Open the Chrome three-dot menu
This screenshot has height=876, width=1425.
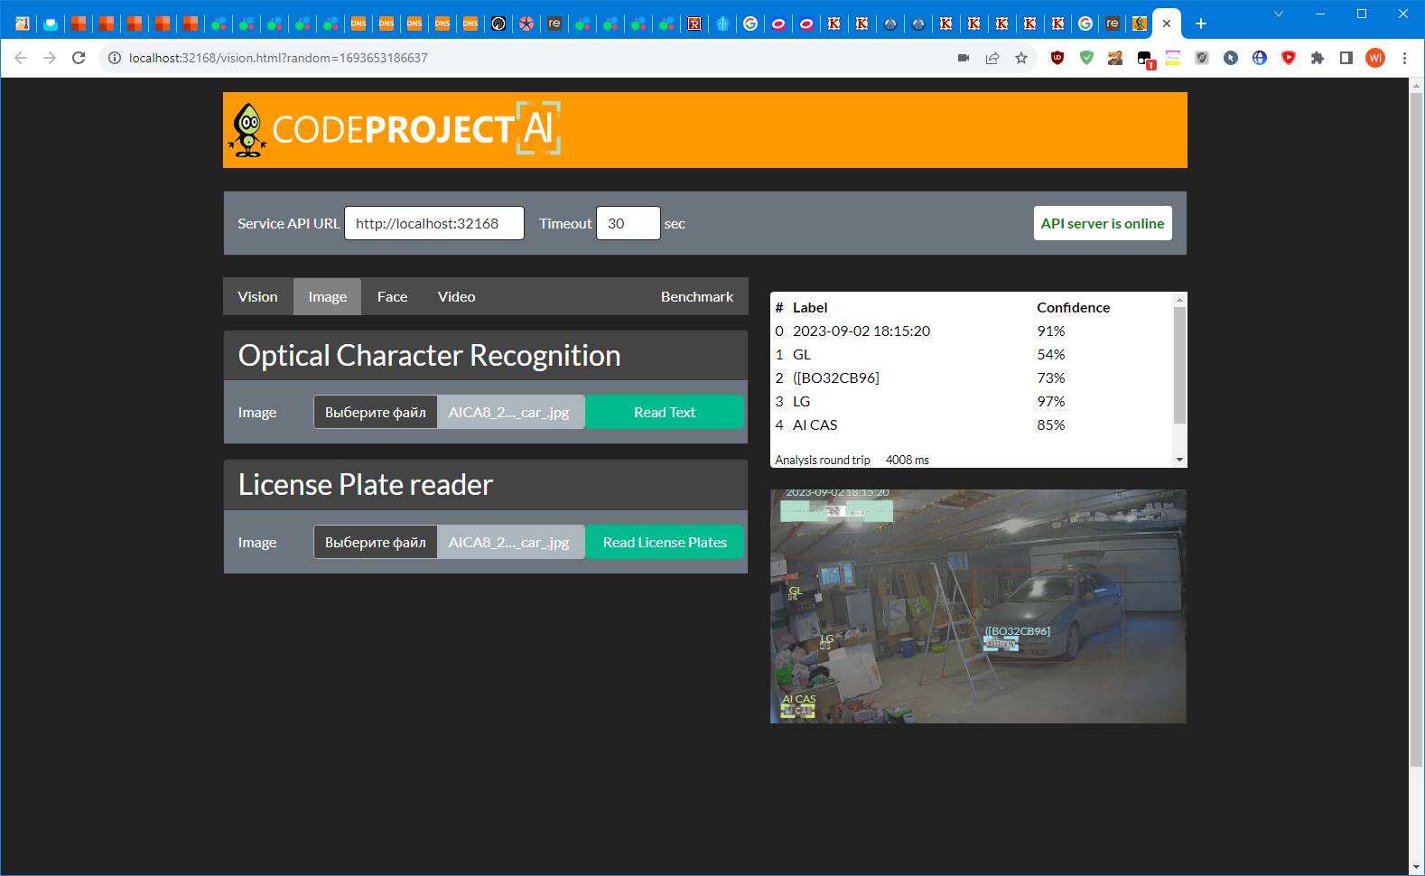point(1404,58)
